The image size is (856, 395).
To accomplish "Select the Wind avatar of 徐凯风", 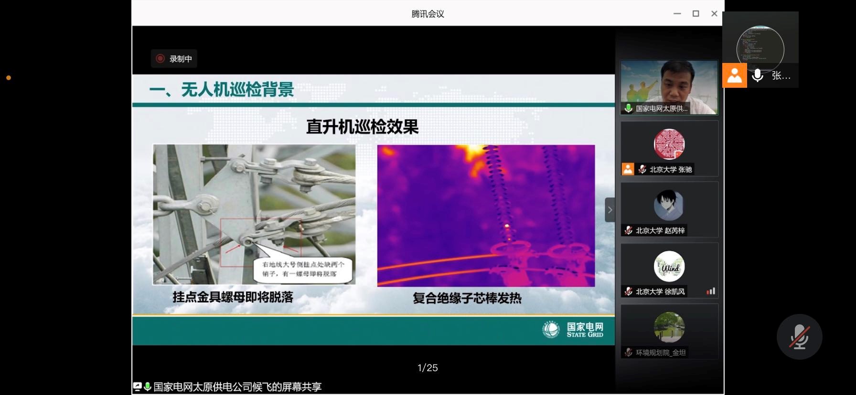I will coord(669,266).
